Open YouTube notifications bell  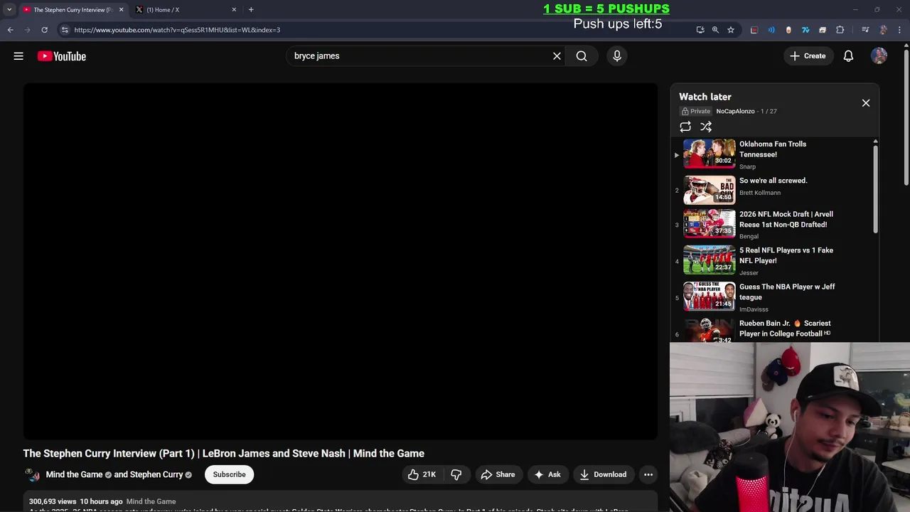click(848, 56)
